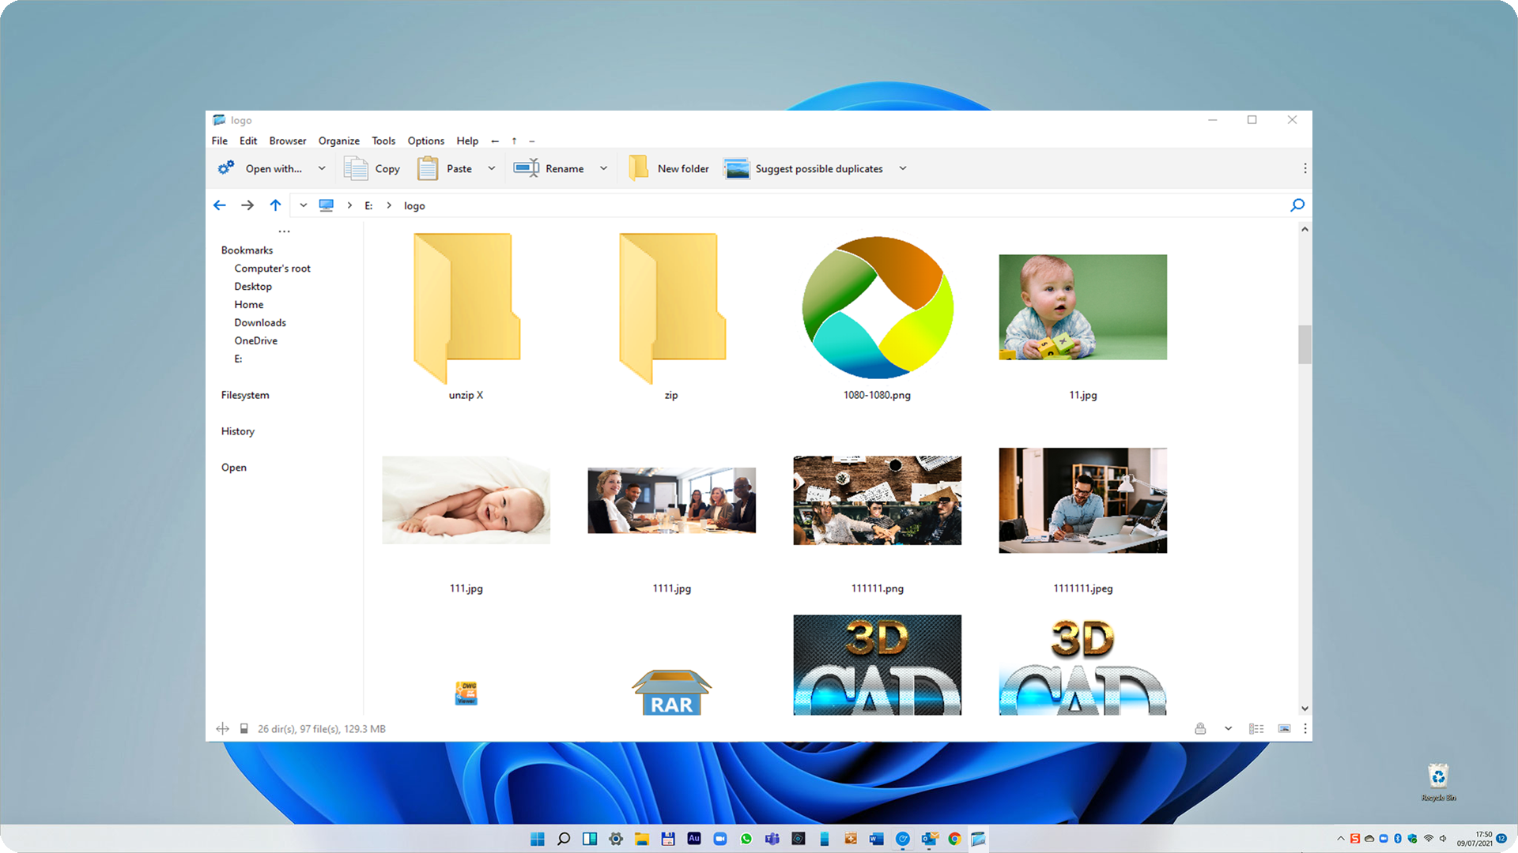
Task: Expand the Open with dropdown arrow
Action: pos(322,168)
